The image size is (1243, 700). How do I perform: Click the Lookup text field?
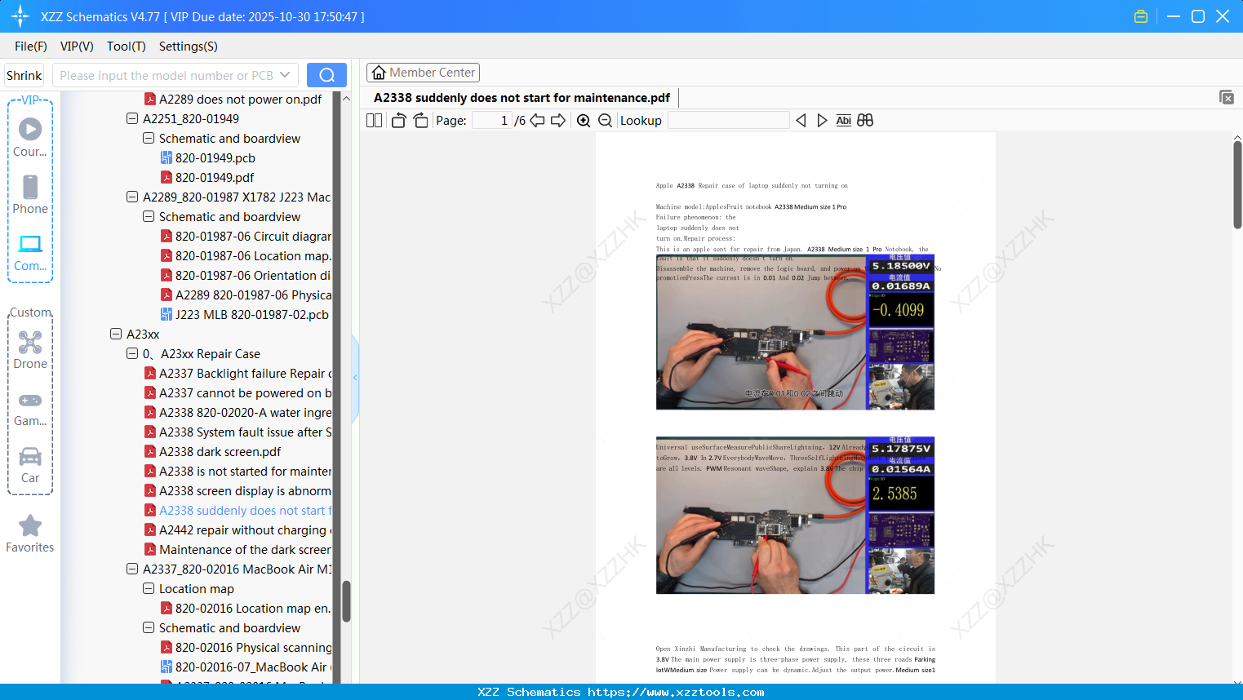pyautogui.click(x=729, y=121)
